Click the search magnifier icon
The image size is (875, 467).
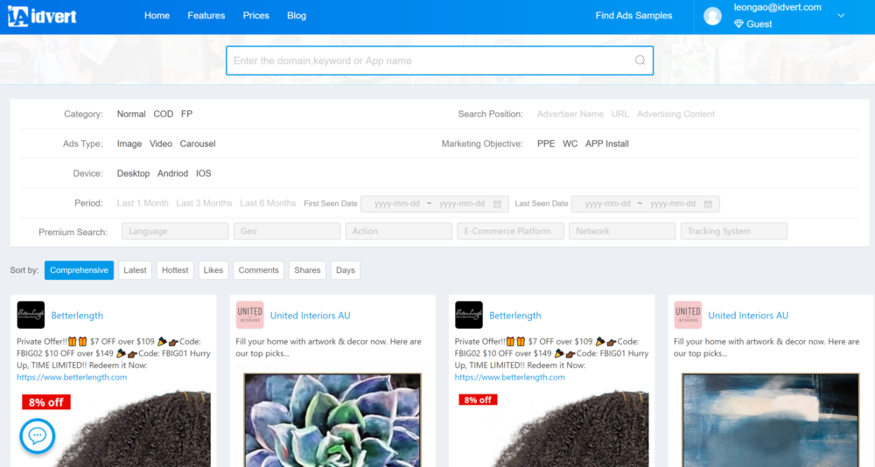coord(640,60)
